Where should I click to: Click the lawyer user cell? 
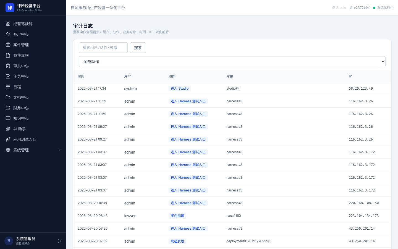[130, 216]
